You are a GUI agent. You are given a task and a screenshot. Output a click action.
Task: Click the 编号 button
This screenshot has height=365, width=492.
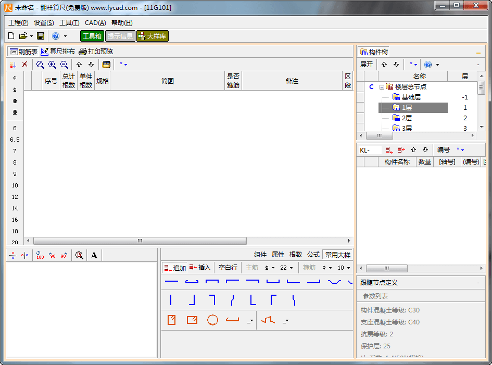click(x=444, y=150)
